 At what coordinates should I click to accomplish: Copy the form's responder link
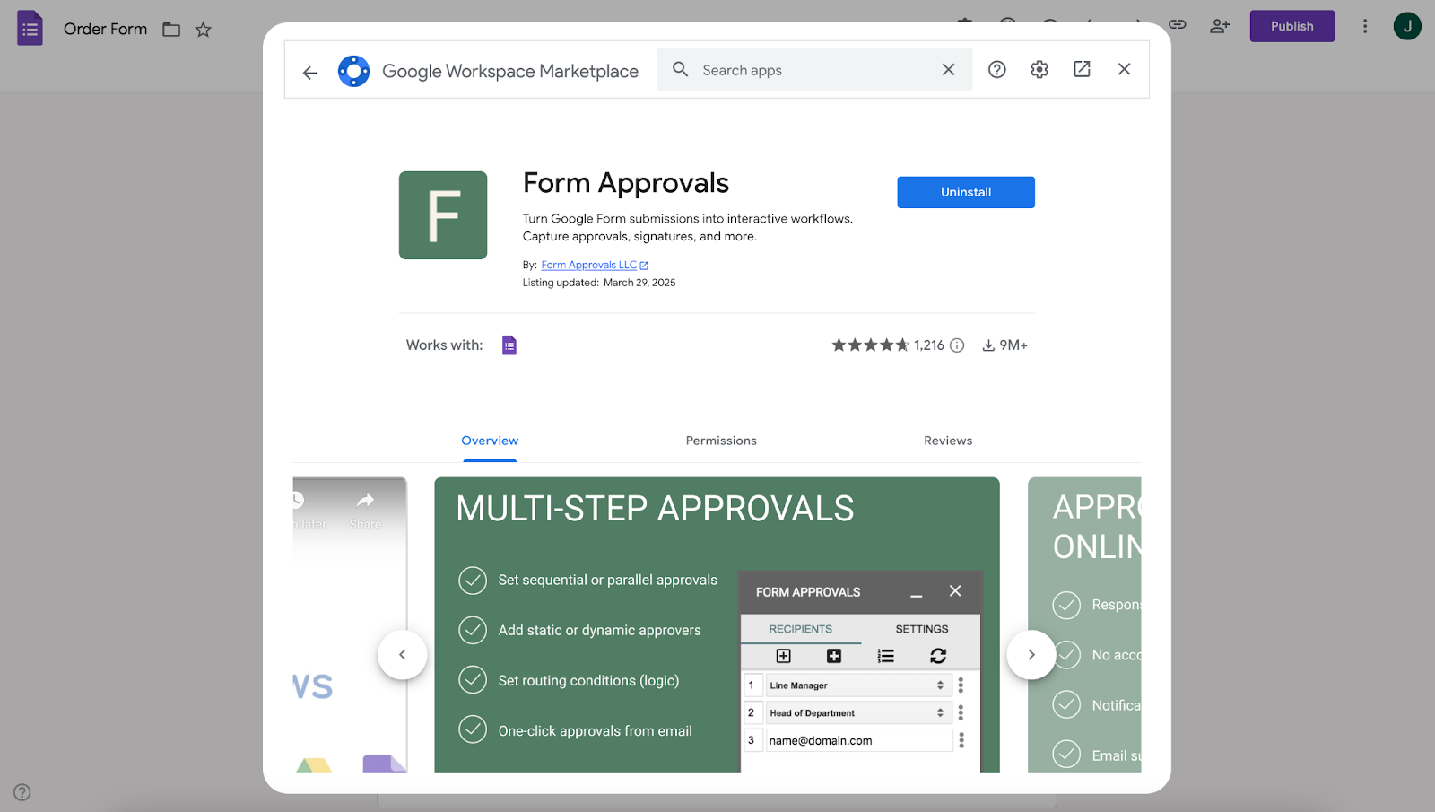(x=1178, y=25)
